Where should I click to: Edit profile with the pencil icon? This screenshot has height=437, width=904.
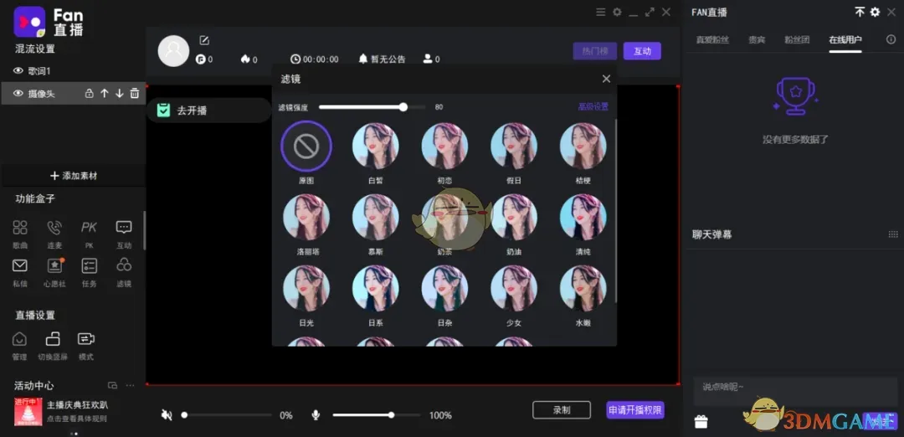(204, 40)
